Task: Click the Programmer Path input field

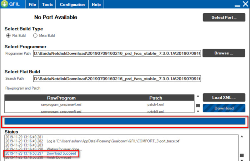Action: point(117,53)
